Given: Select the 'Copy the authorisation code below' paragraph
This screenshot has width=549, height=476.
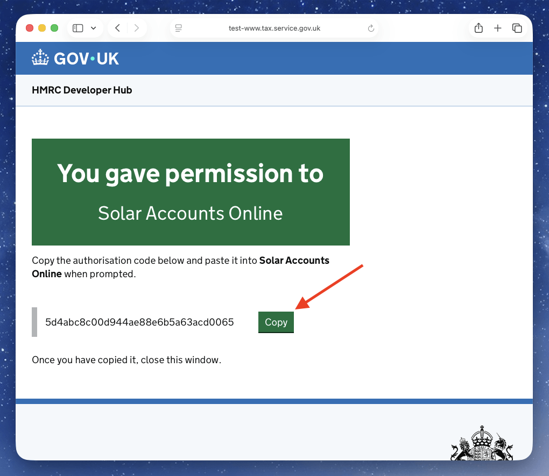Looking at the screenshot, I should tap(180, 267).
